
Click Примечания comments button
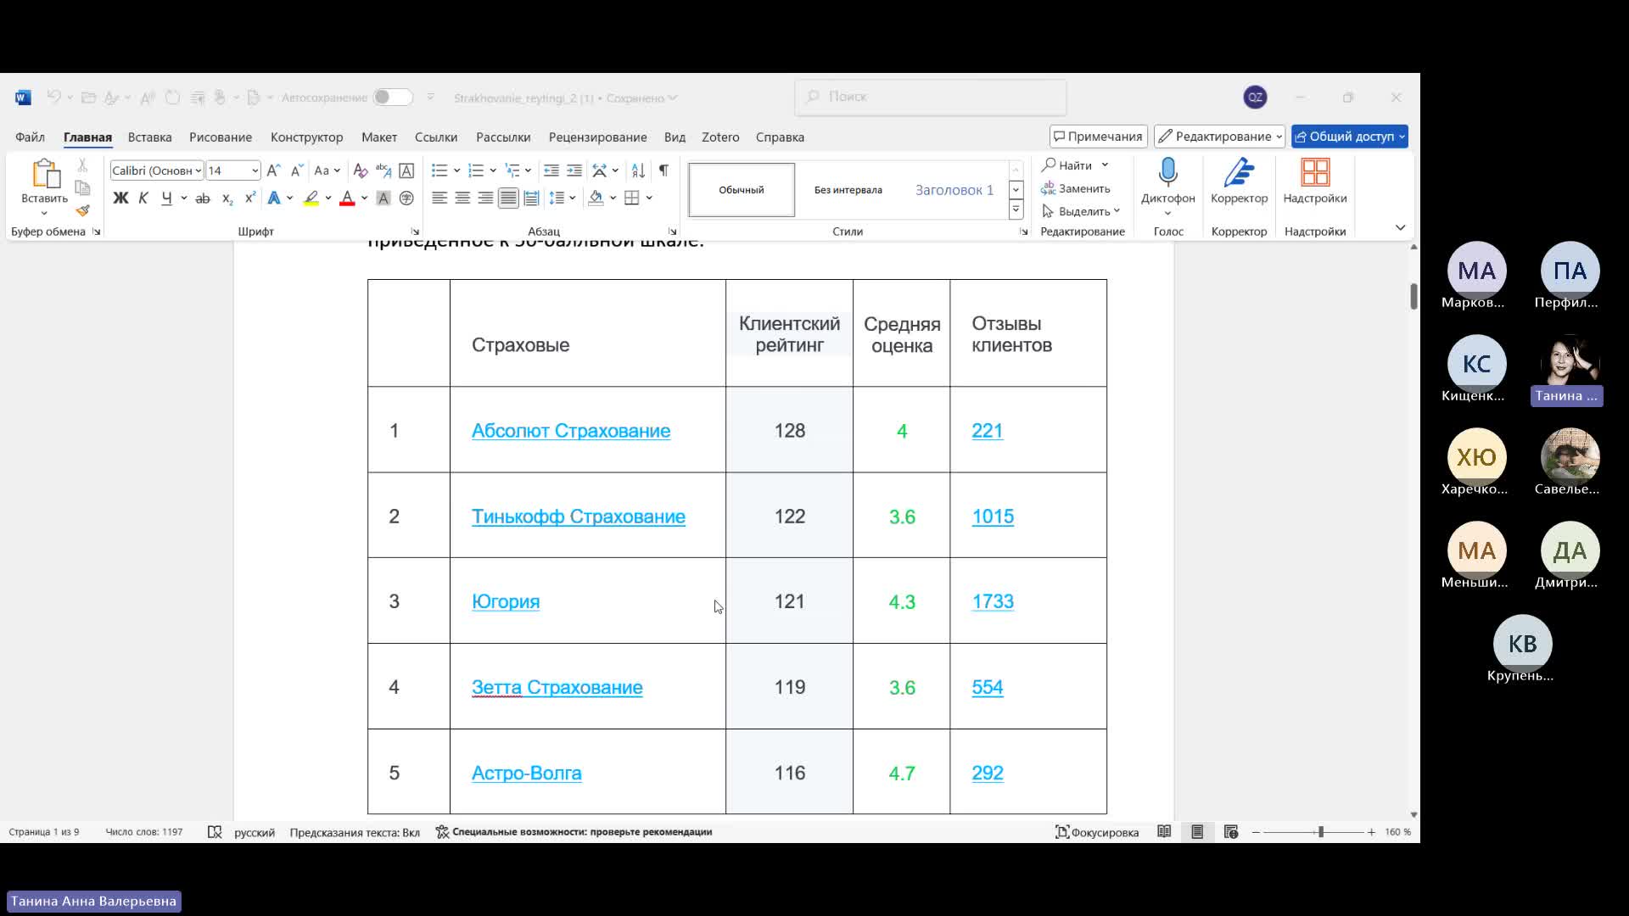[x=1099, y=137]
